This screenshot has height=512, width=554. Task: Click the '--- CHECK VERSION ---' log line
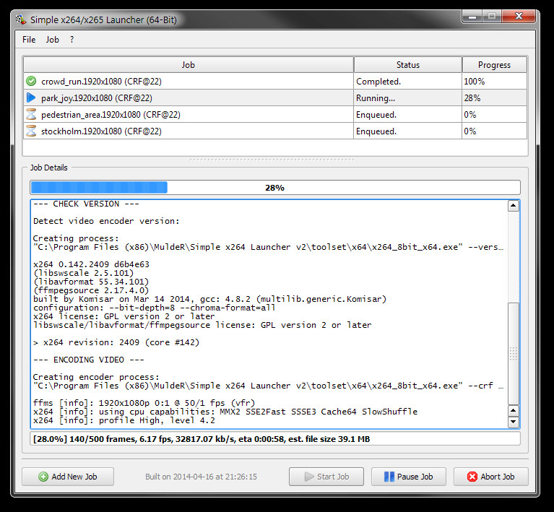pos(86,204)
